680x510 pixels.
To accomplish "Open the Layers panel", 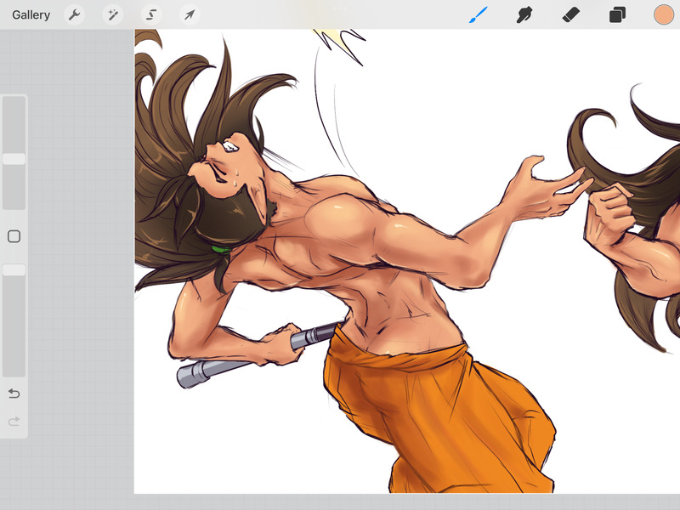I will (x=617, y=14).
